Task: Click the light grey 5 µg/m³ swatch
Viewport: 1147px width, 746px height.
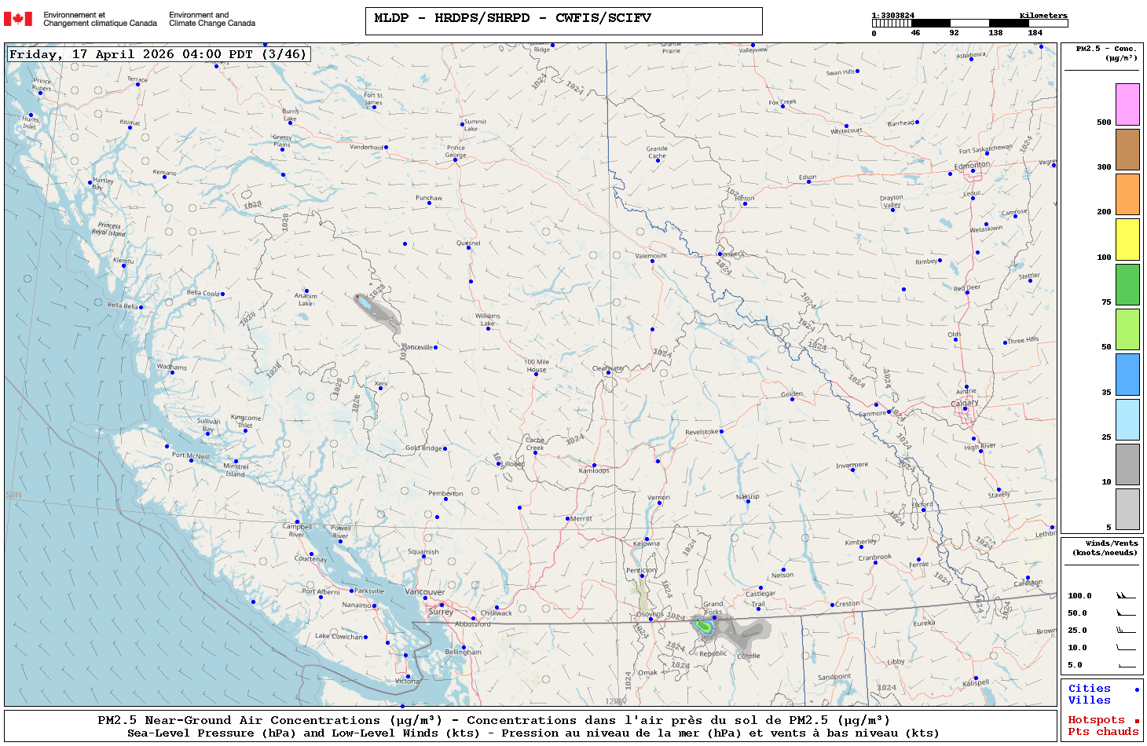Action: (x=1127, y=510)
